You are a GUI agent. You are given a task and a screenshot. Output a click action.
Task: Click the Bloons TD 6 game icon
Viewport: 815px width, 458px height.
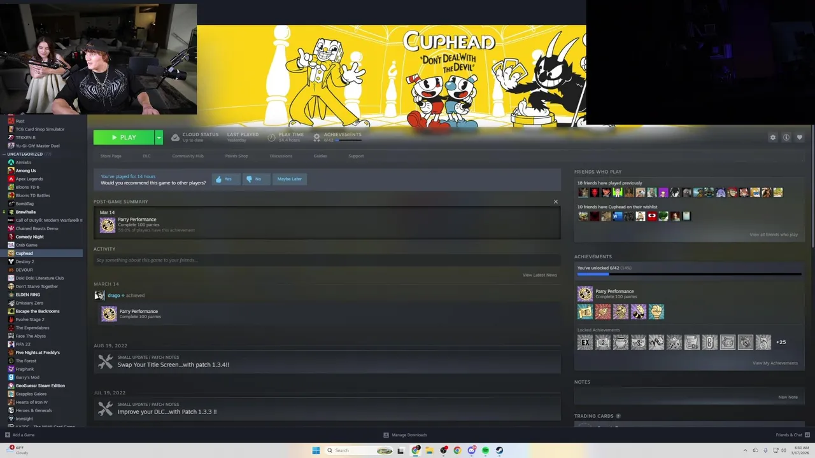tap(11, 187)
